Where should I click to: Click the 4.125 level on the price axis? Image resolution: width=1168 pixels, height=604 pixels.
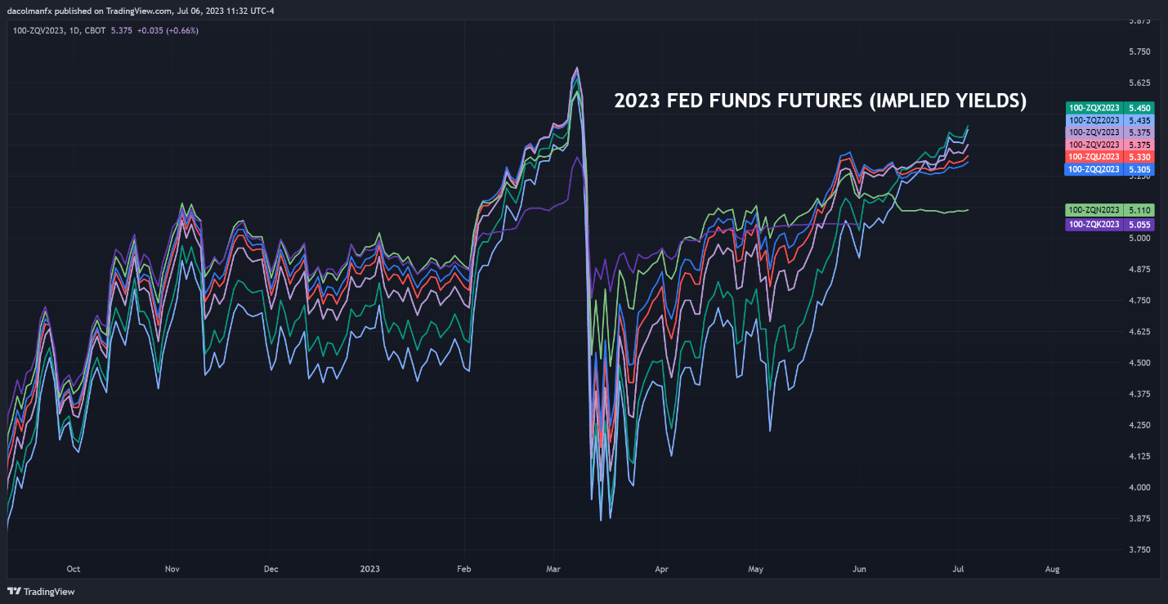click(x=1139, y=456)
